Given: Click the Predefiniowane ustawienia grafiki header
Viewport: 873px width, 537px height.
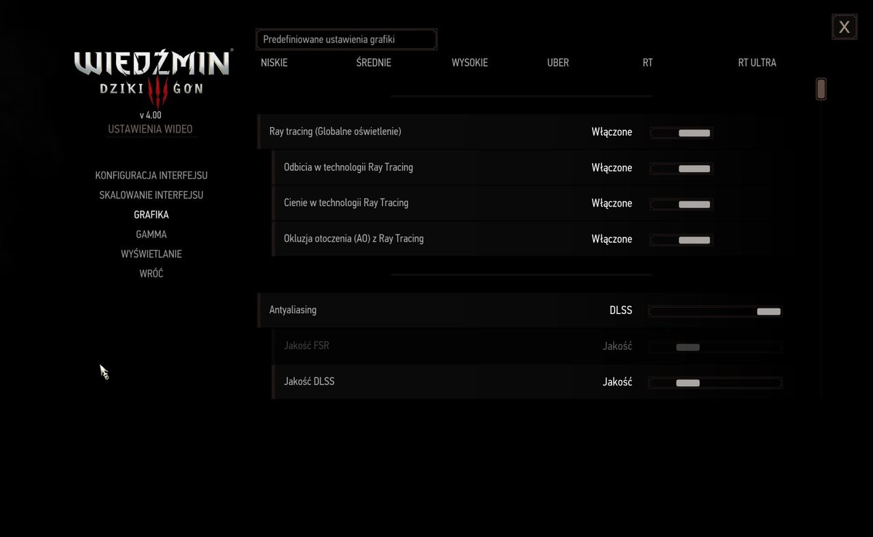Looking at the screenshot, I should click(x=346, y=40).
